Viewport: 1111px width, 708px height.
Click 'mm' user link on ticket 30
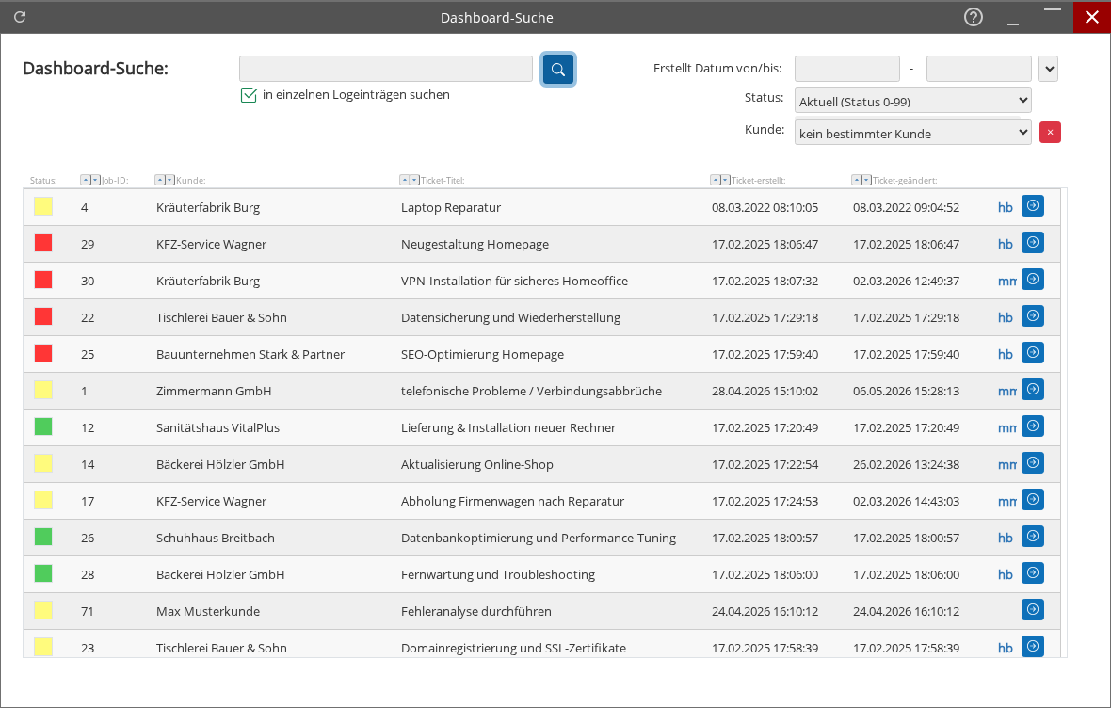(1006, 282)
